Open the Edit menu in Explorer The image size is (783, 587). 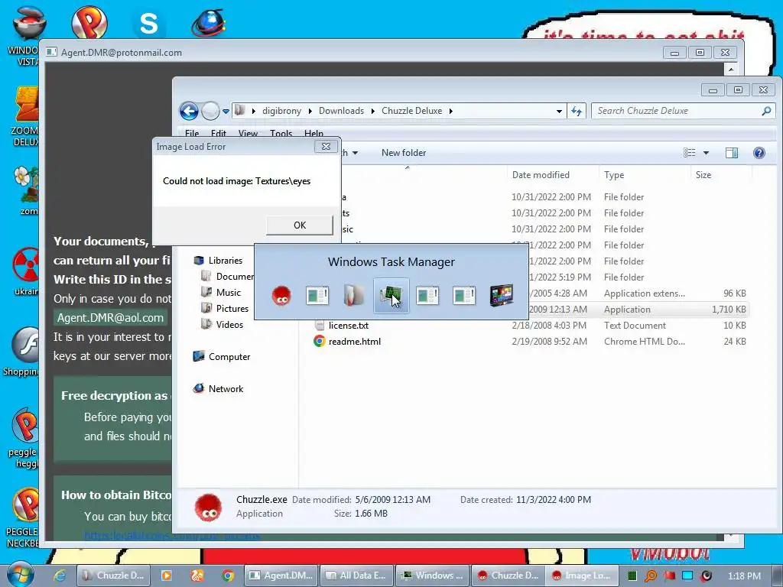(218, 133)
